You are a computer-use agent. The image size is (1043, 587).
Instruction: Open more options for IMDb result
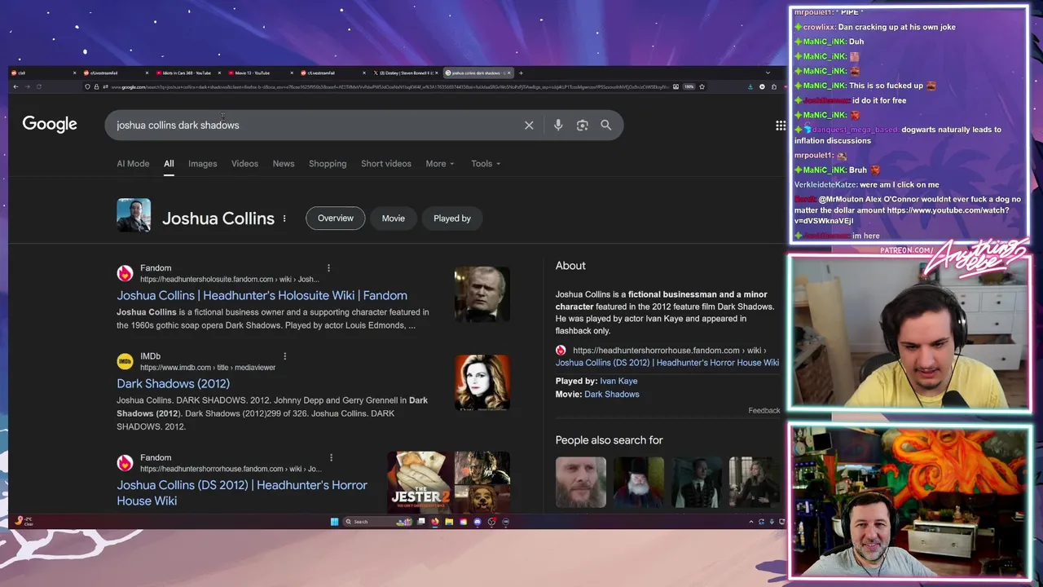coord(284,356)
